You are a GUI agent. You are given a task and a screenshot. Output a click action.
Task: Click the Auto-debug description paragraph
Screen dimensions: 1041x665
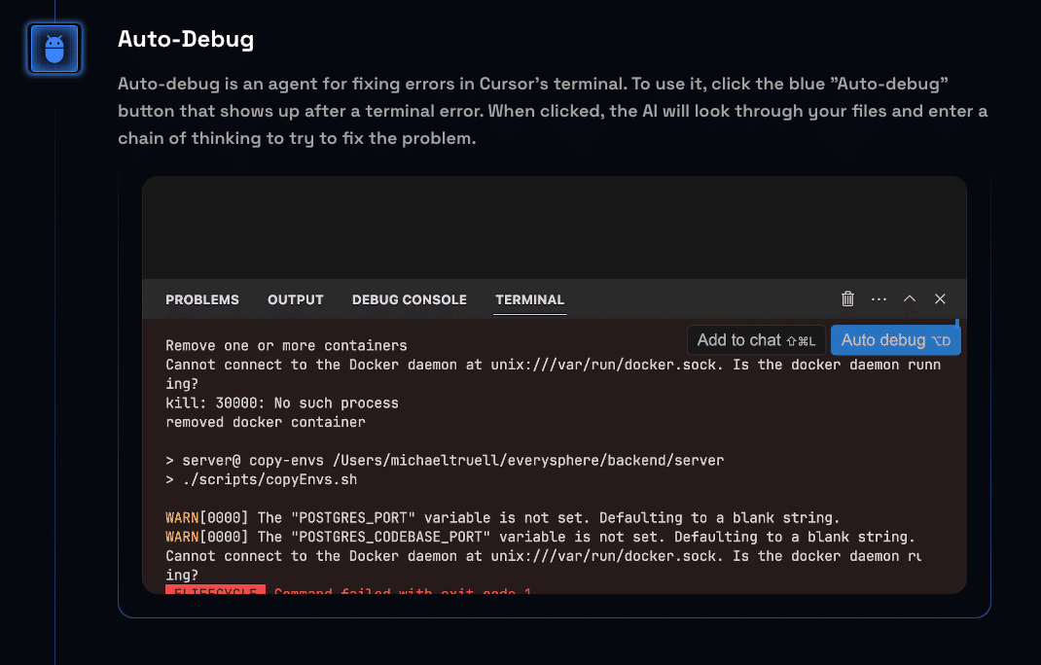[x=553, y=111]
